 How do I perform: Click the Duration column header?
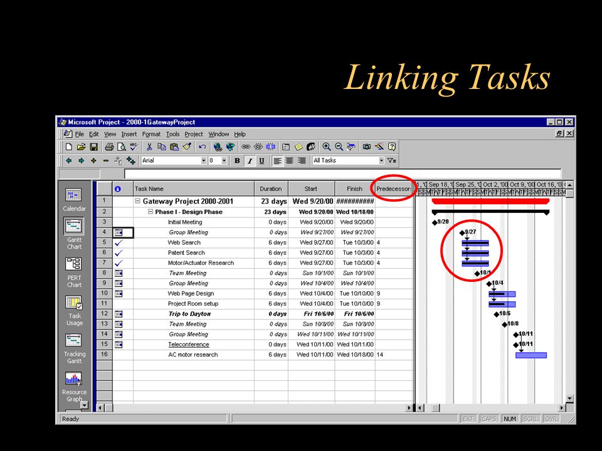(271, 189)
